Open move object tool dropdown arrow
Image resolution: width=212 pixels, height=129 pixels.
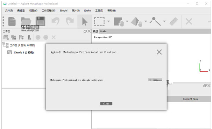[146, 21]
